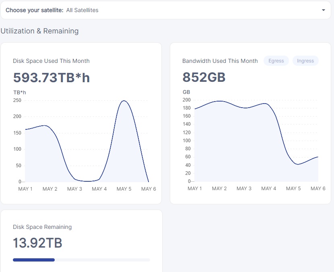Click the 250 y-axis label on disk chart
The height and width of the screenshot is (272, 334).
pyautogui.click(x=17, y=100)
